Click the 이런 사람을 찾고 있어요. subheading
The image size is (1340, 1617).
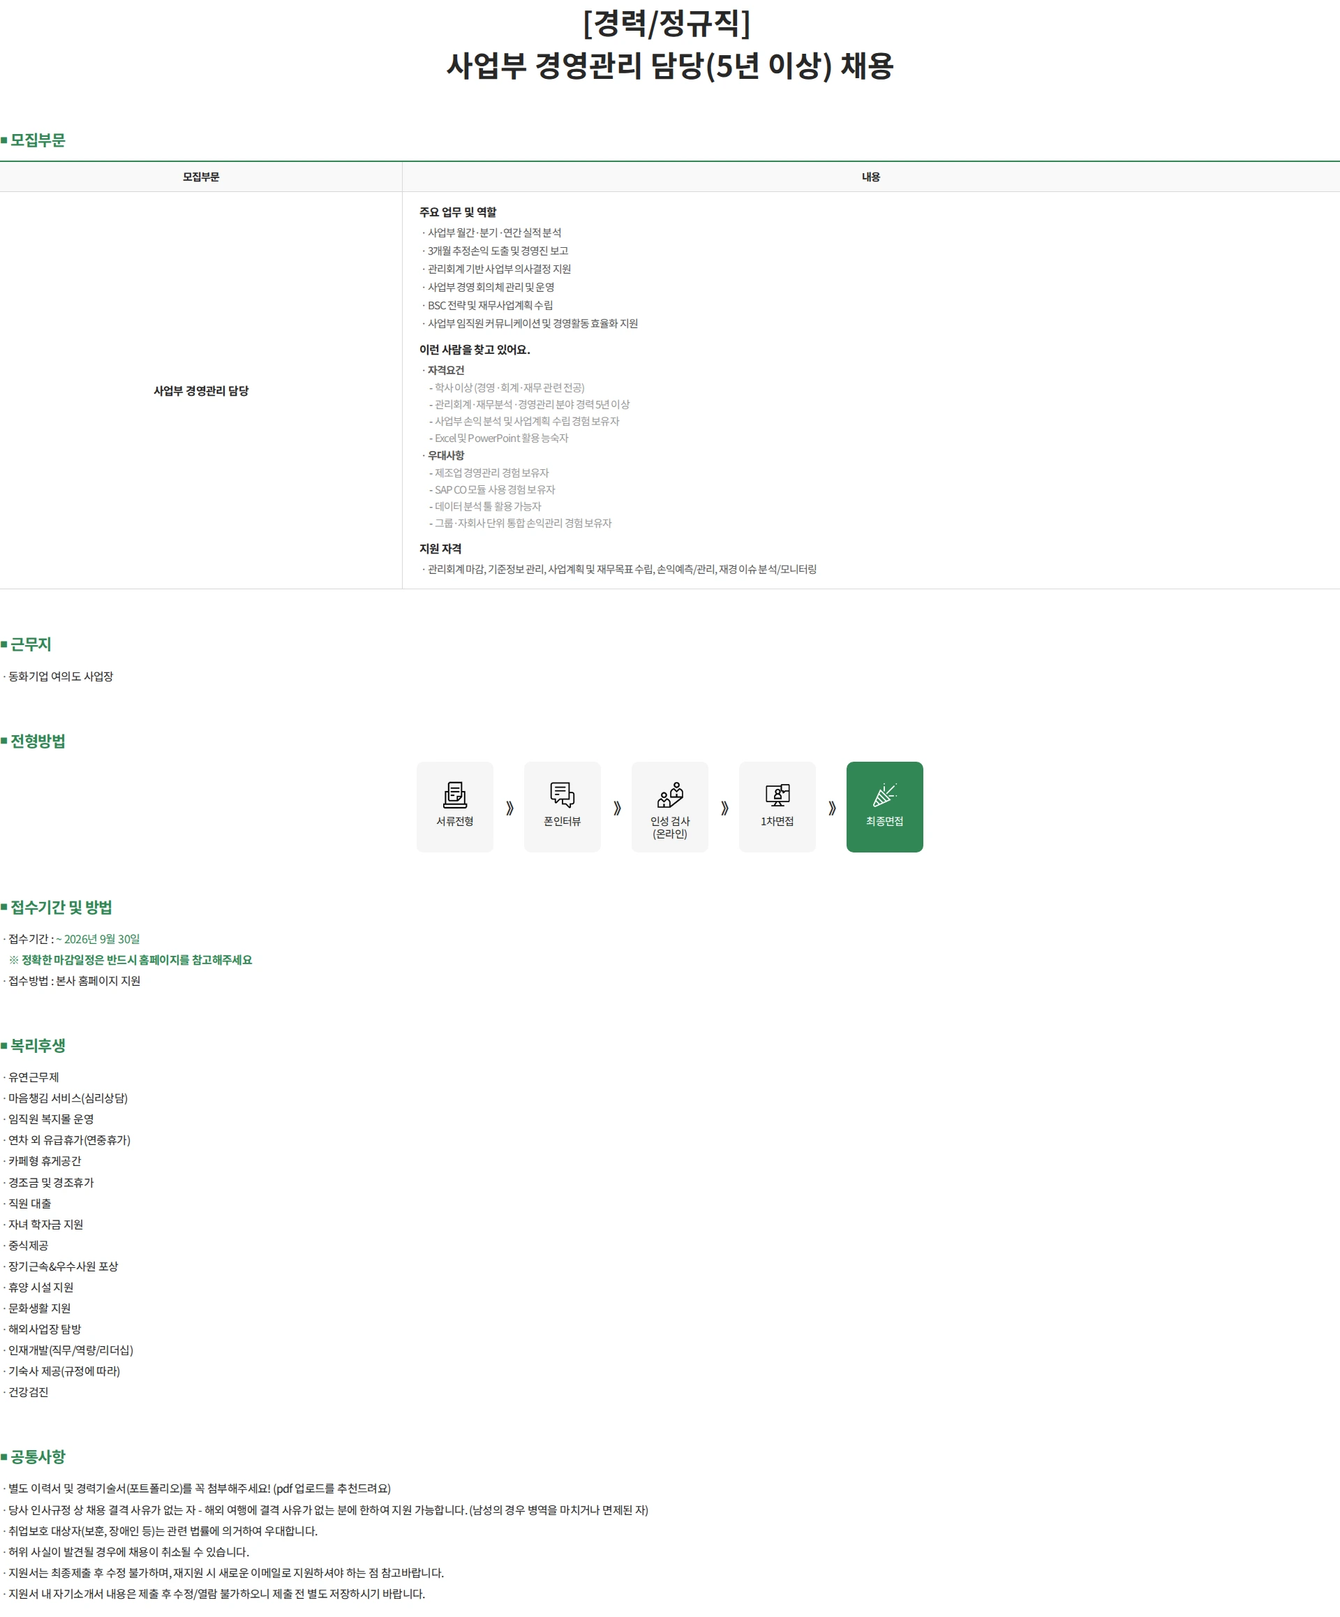click(475, 350)
